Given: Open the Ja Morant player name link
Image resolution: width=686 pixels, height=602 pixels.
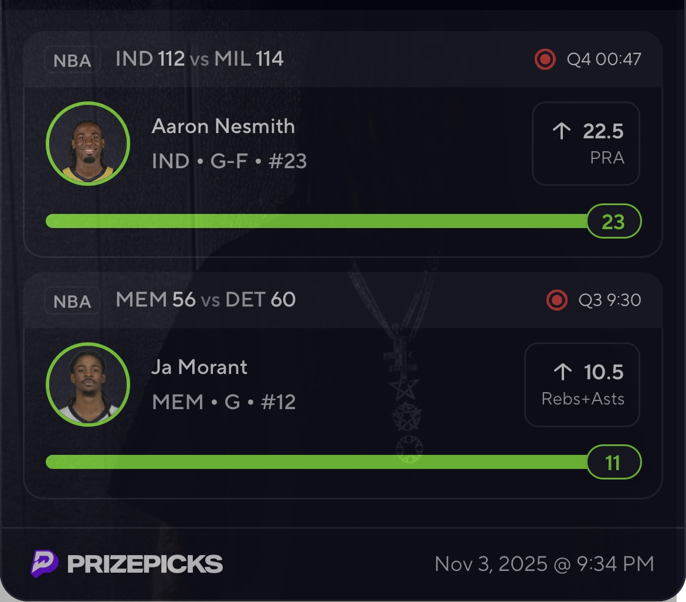Looking at the screenshot, I should click(199, 367).
